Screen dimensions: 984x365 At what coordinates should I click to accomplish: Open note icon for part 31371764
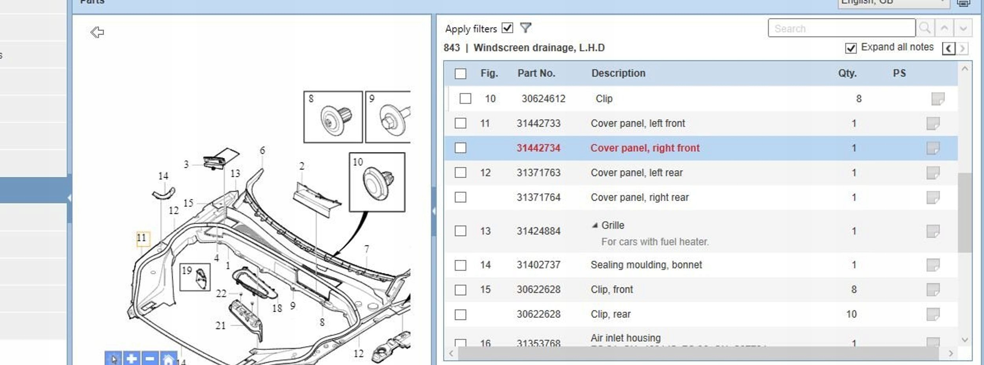933,197
